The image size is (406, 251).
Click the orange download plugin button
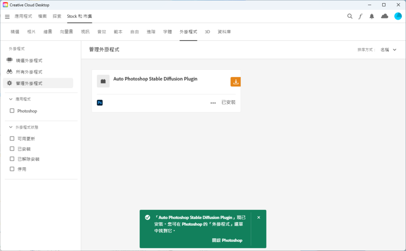236,82
